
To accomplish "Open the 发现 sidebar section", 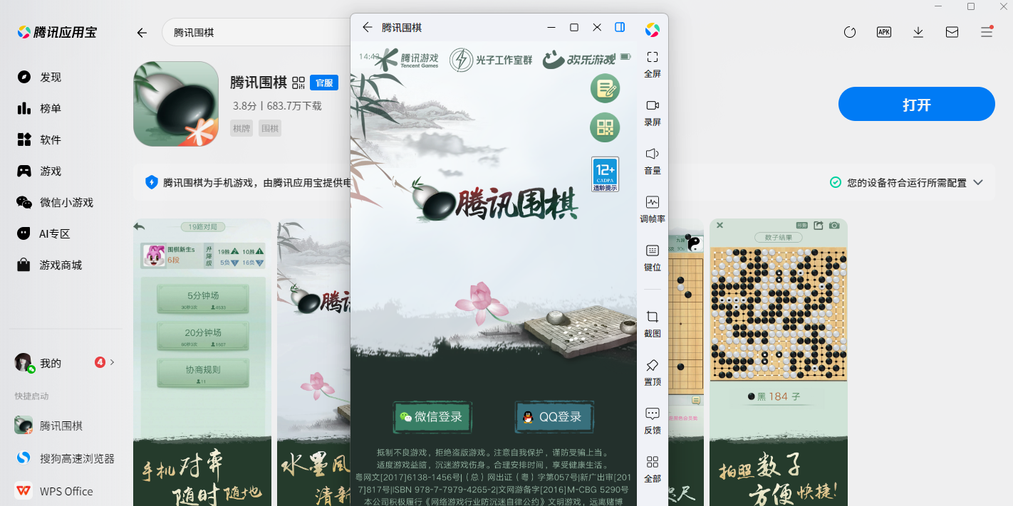I will pyautogui.click(x=40, y=77).
